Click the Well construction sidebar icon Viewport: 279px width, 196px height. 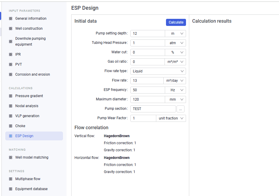click(x=11, y=29)
